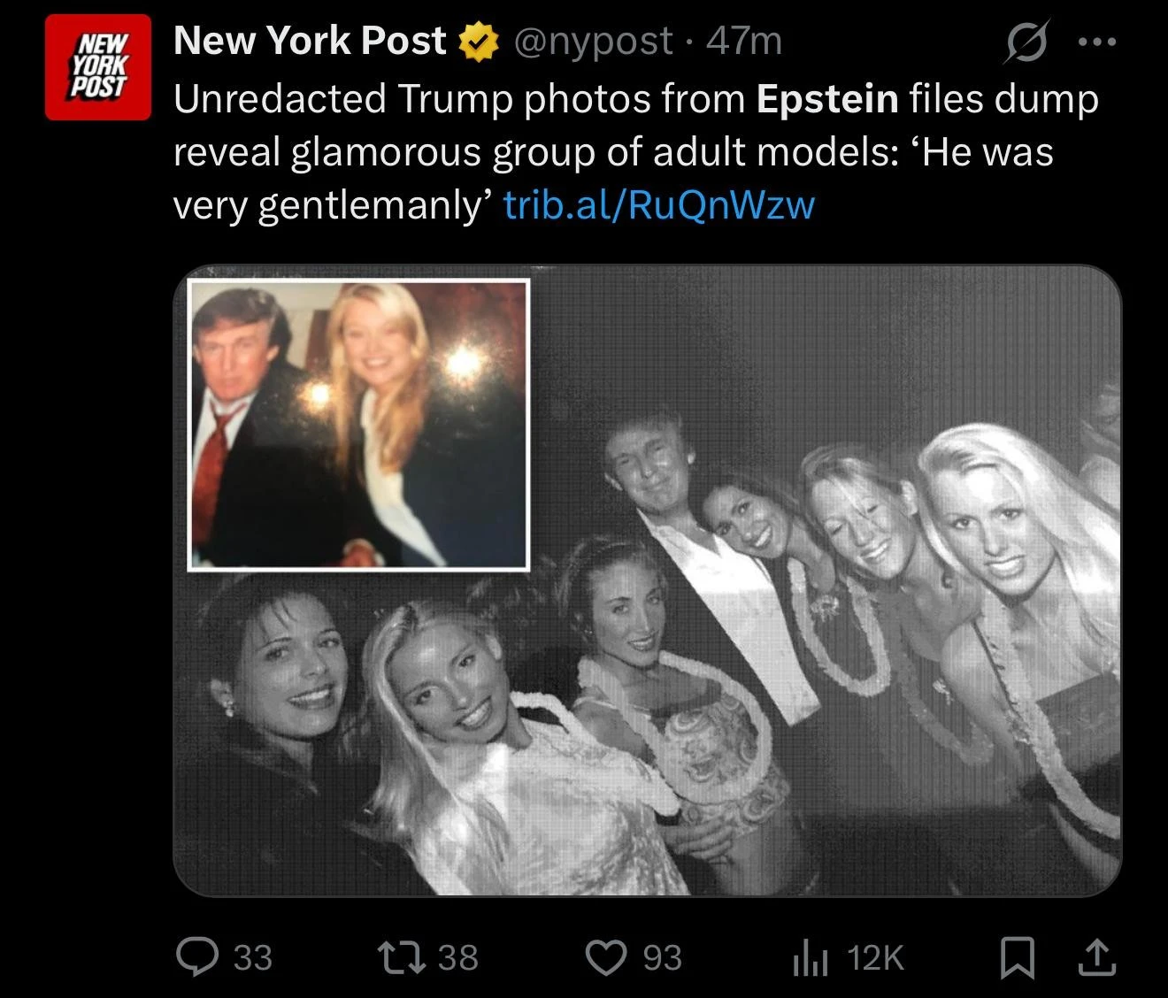Click the 47m post timestamp
Image resolution: width=1168 pixels, height=998 pixels.
click(x=745, y=42)
